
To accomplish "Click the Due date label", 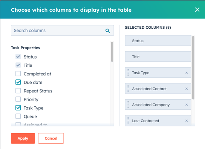I will (x=33, y=83).
